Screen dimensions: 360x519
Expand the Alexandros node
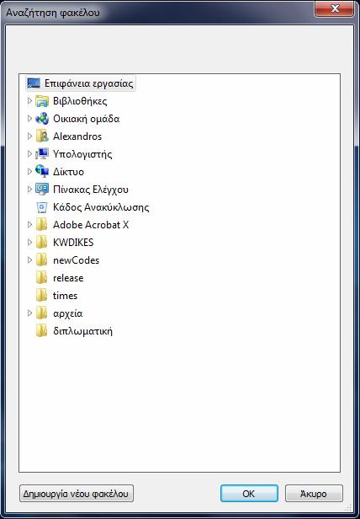pos(29,136)
